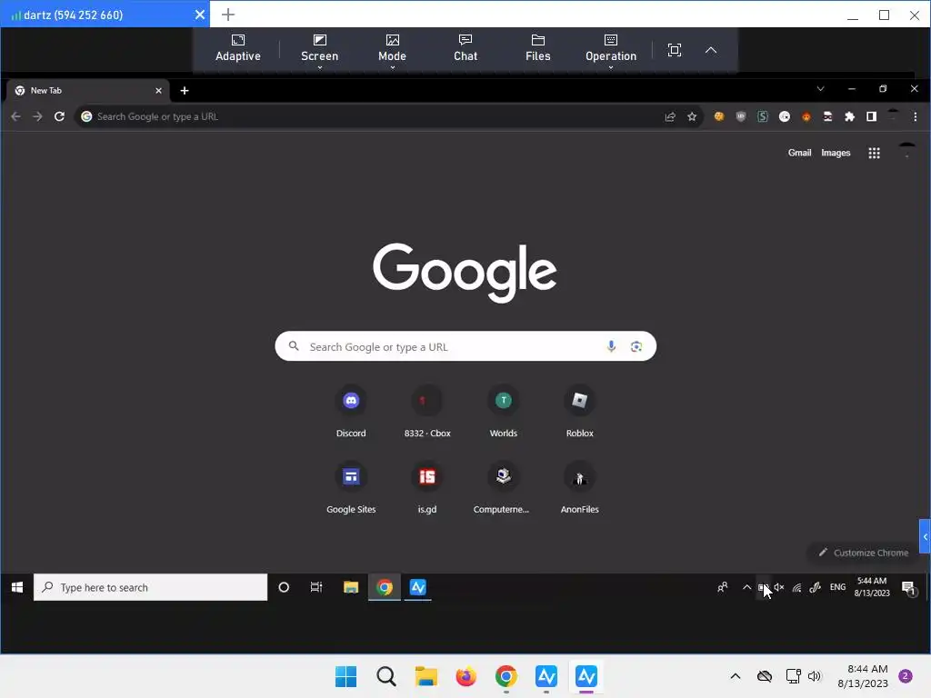Open the Google Sites shortcut

click(x=351, y=487)
